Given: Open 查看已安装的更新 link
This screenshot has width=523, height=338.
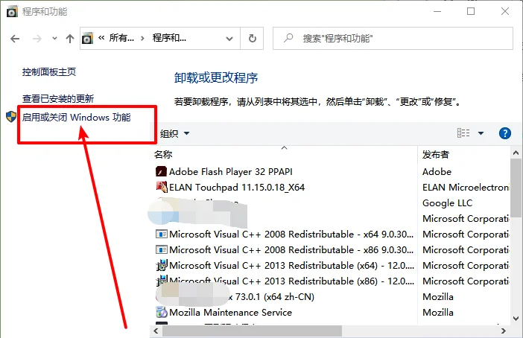Looking at the screenshot, I should 58,99.
